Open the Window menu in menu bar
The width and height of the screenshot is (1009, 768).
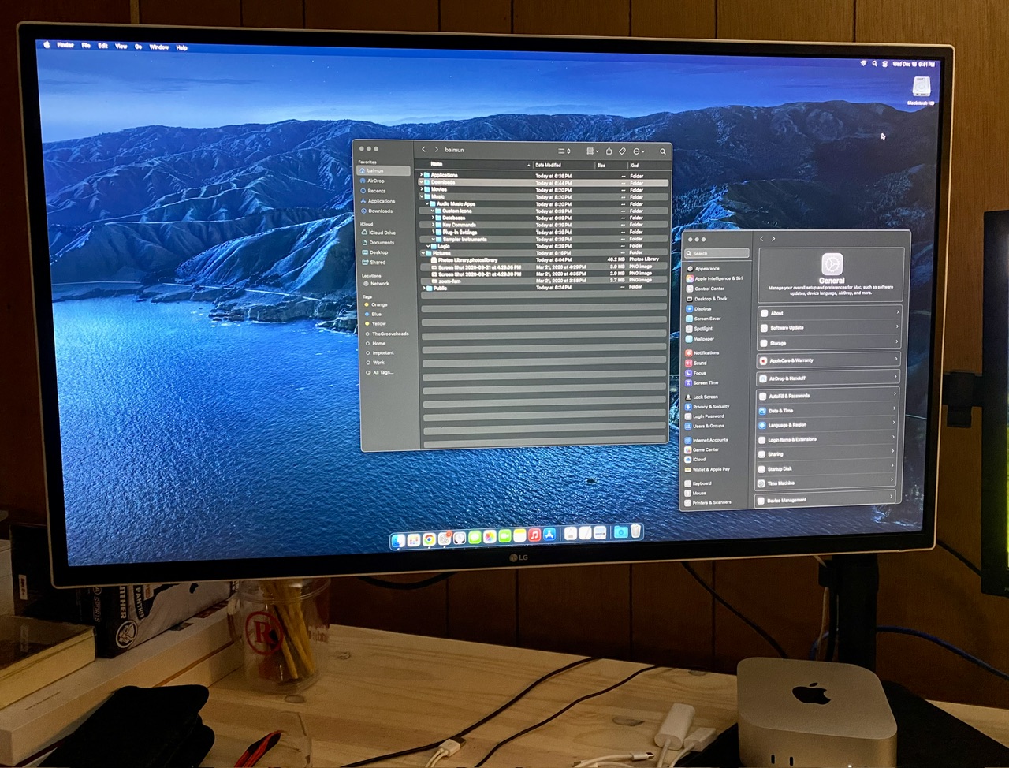pos(159,47)
